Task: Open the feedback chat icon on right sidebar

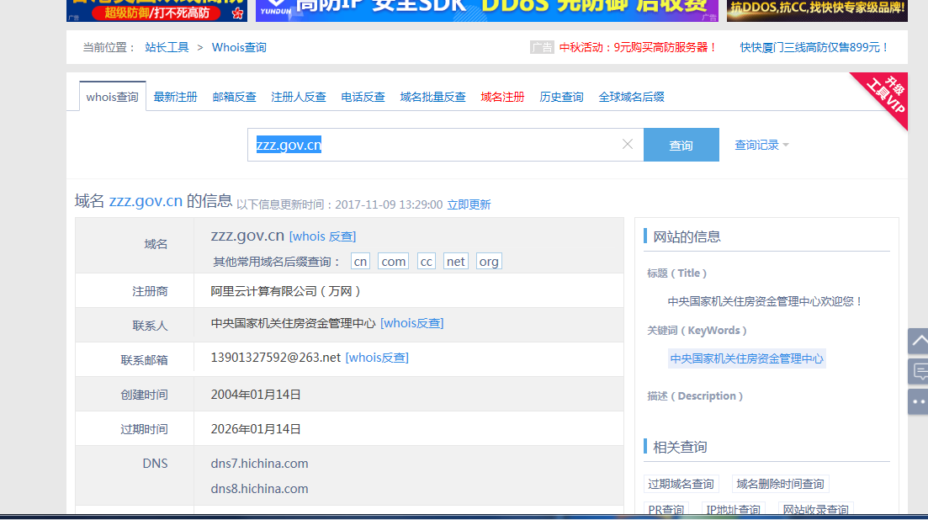Action: (x=919, y=372)
